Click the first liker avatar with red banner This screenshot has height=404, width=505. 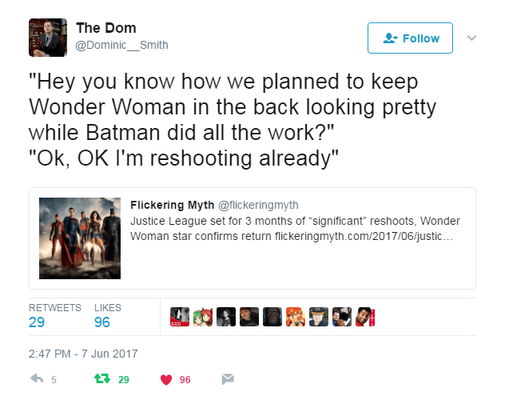click(180, 316)
